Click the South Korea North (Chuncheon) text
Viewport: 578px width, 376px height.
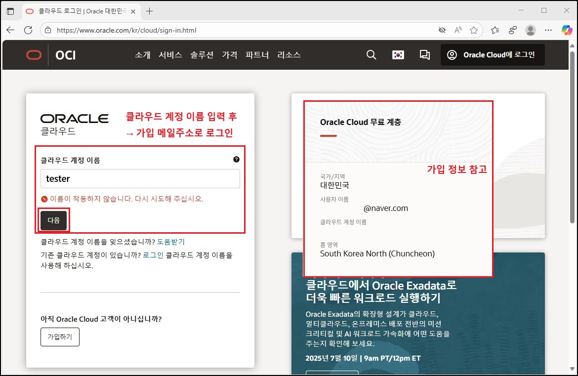(377, 253)
